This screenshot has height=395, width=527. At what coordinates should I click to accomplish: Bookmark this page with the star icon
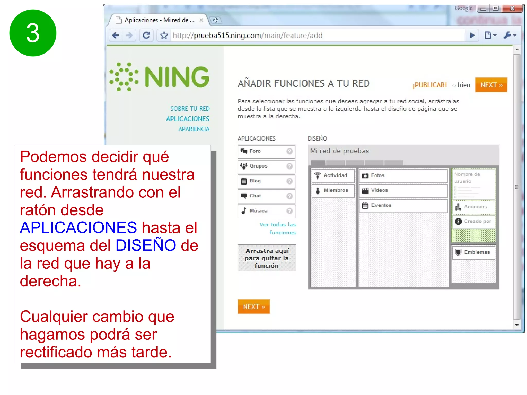click(164, 35)
